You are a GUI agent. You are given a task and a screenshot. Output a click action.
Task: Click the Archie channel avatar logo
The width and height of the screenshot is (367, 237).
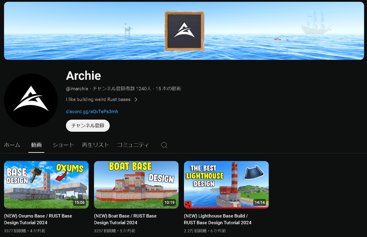pos(31,100)
